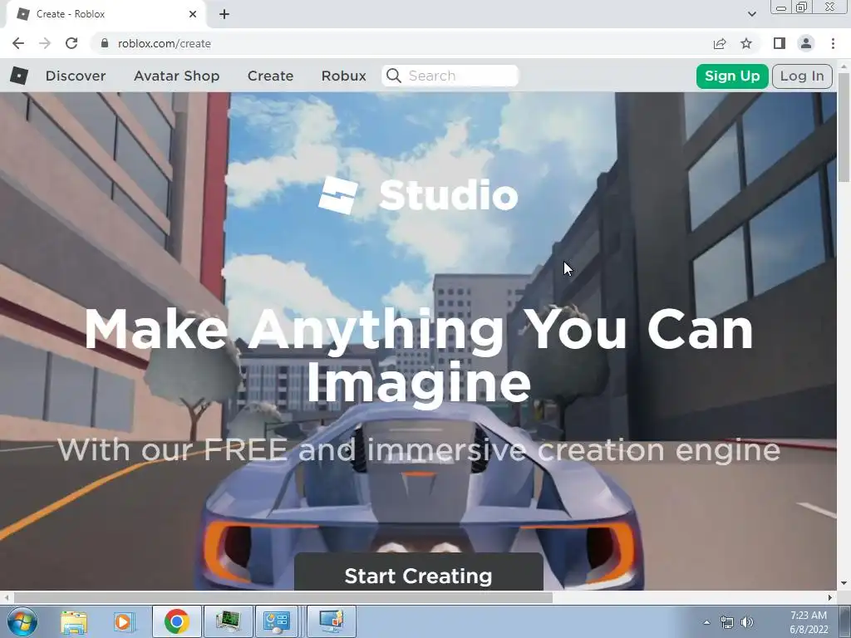Open the green monitor app in taskbar
The image size is (851, 638).
[x=228, y=621]
